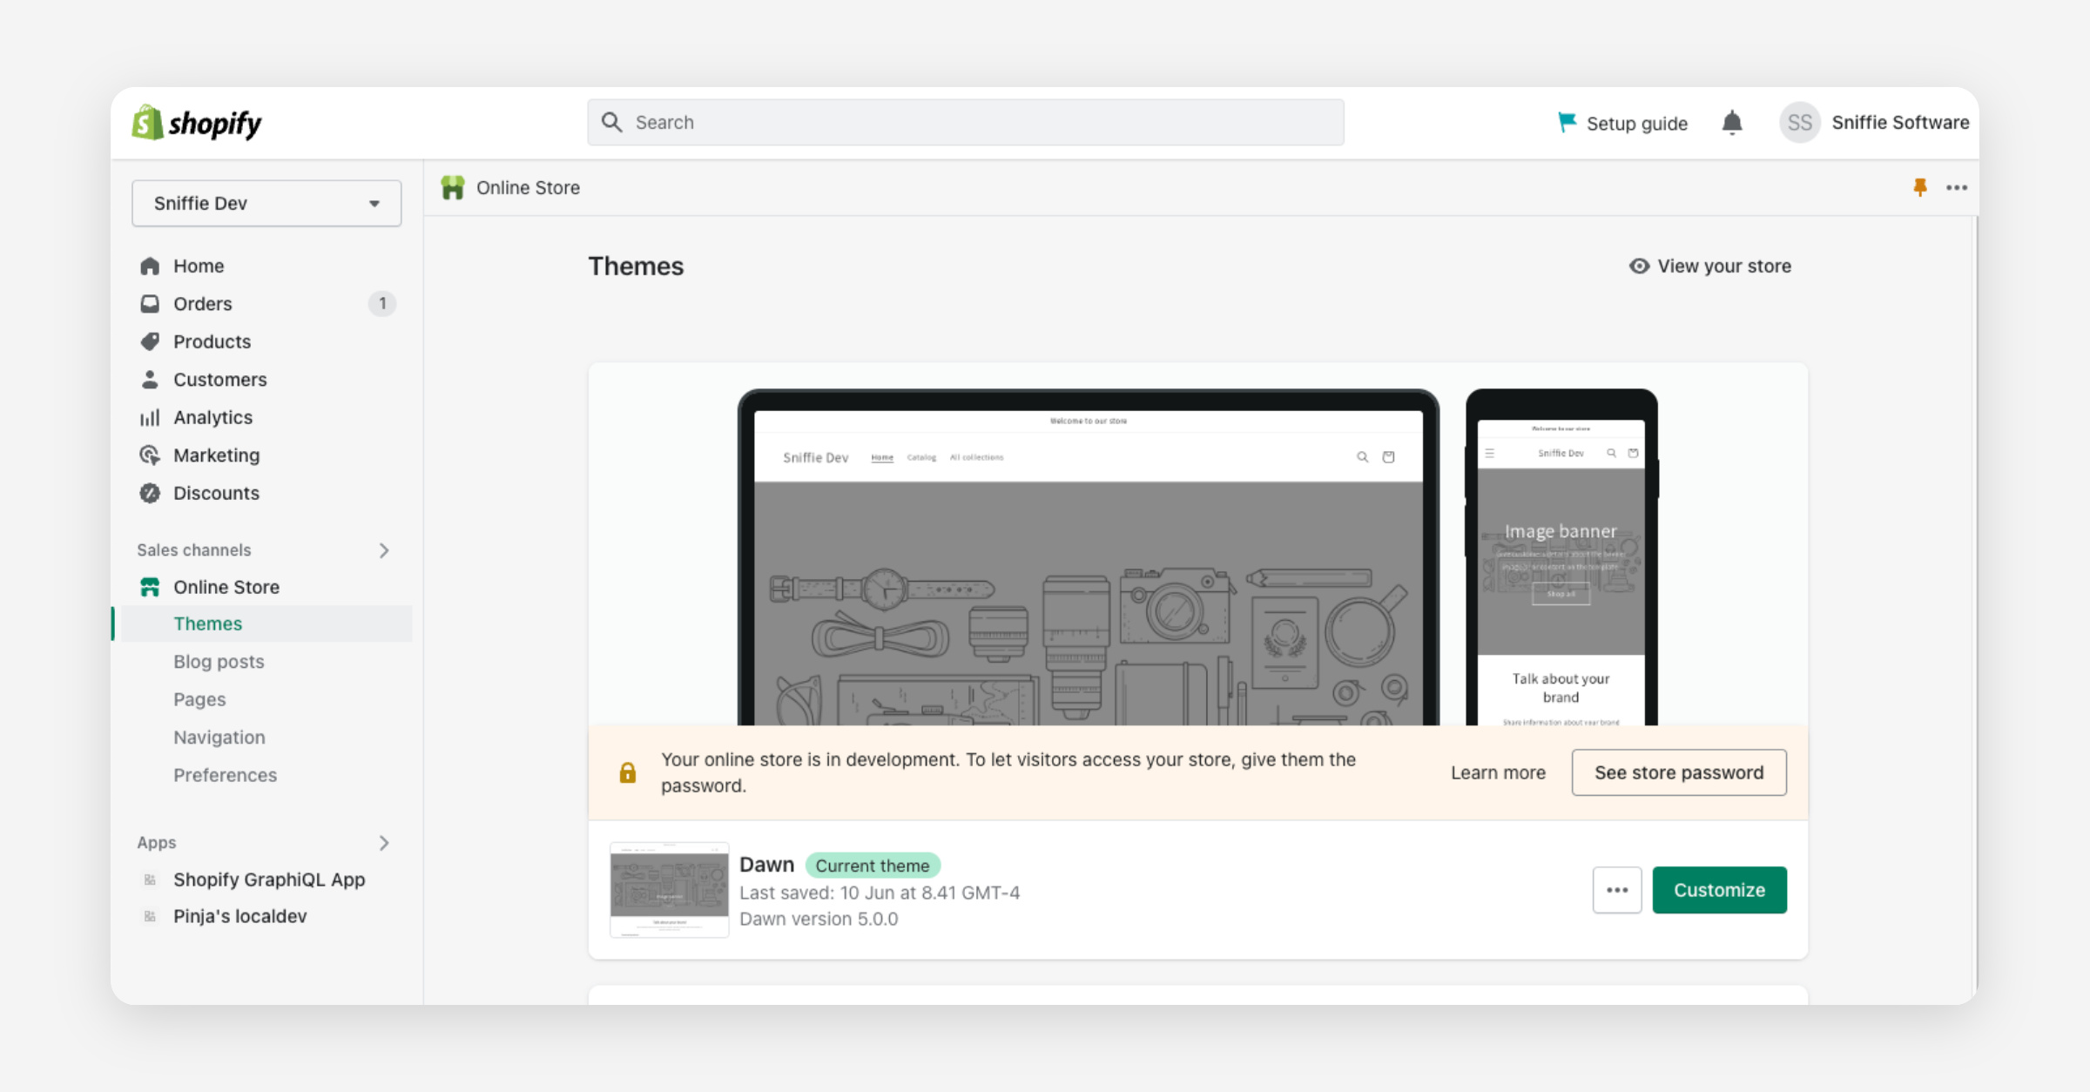Image resolution: width=2090 pixels, height=1092 pixels.
Task: Click the Shopify GraphiQL App icon
Action: (150, 880)
